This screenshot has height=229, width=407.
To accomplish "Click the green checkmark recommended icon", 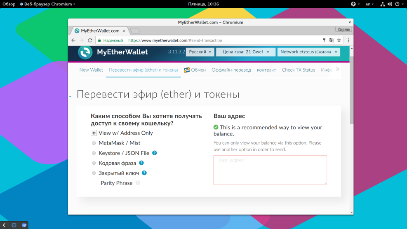I will 216,127.
